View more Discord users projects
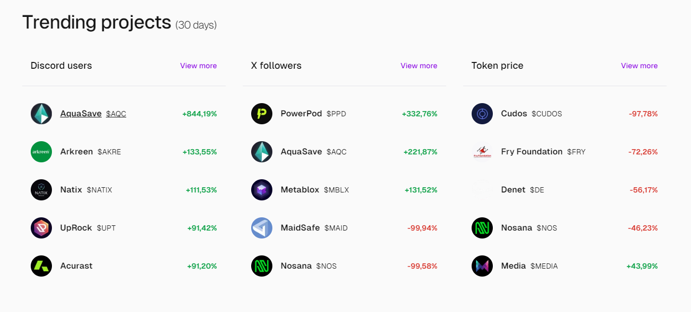691x312 pixels. point(198,66)
